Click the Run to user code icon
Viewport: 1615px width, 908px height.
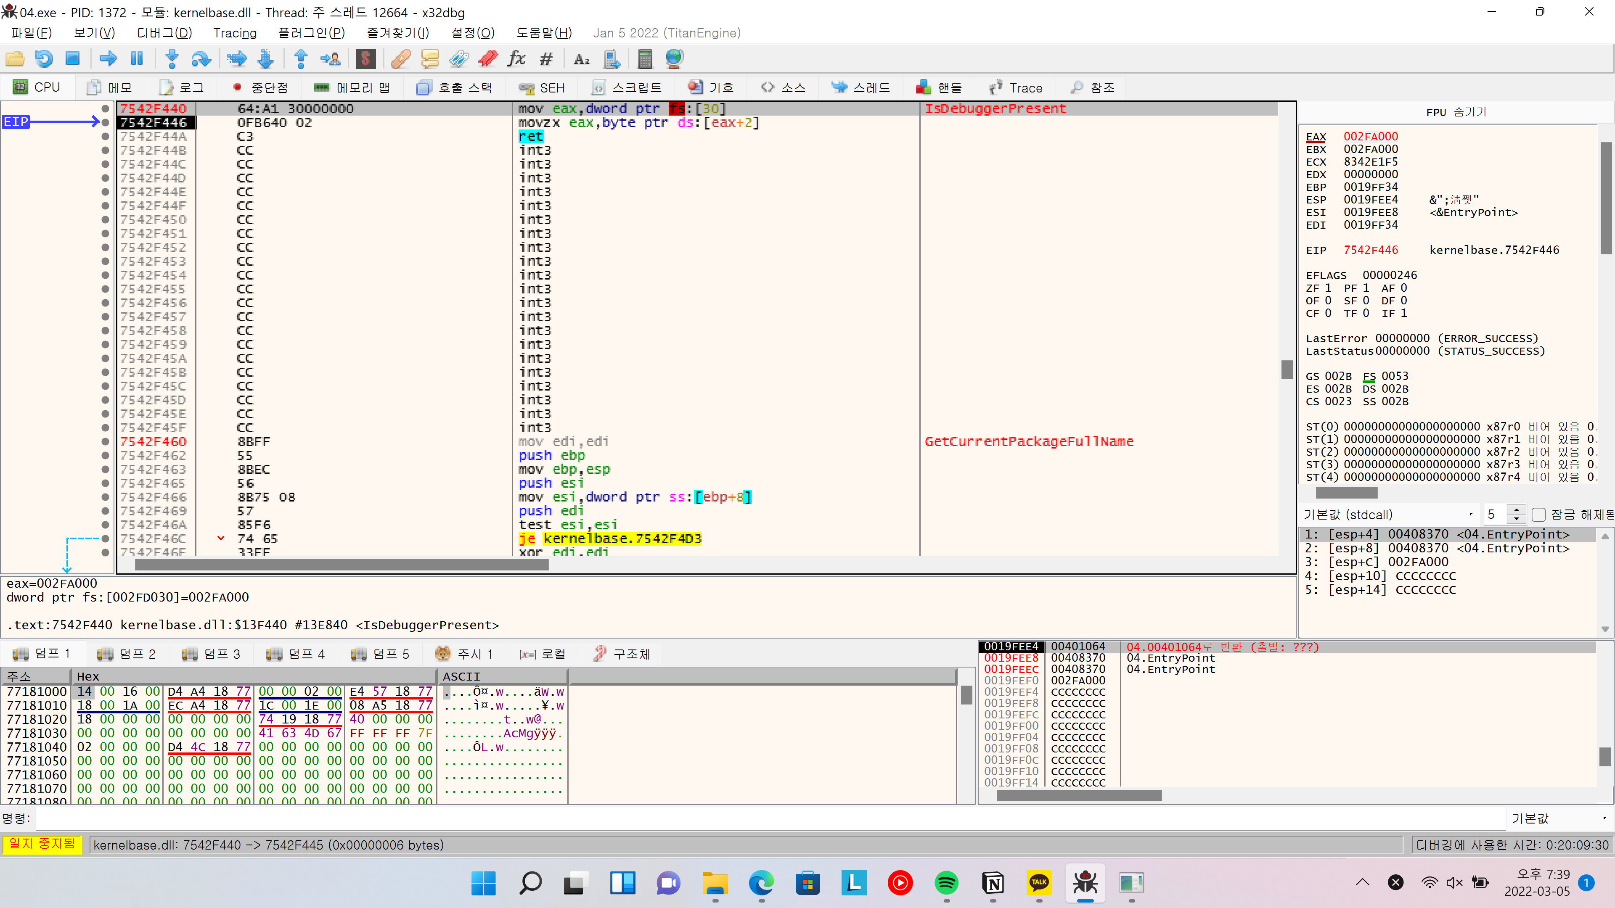tap(330, 59)
